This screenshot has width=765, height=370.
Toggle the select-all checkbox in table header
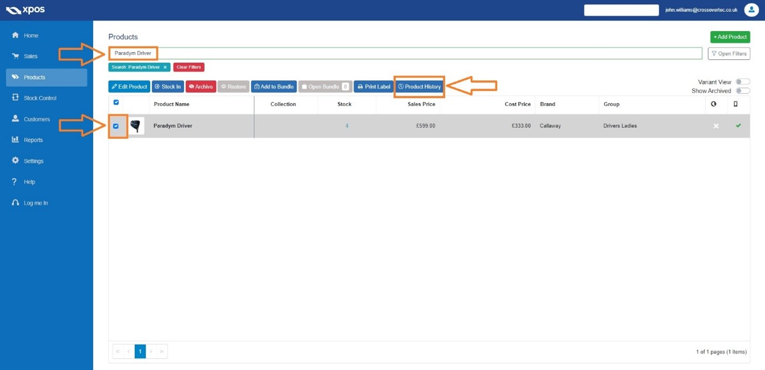point(116,102)
